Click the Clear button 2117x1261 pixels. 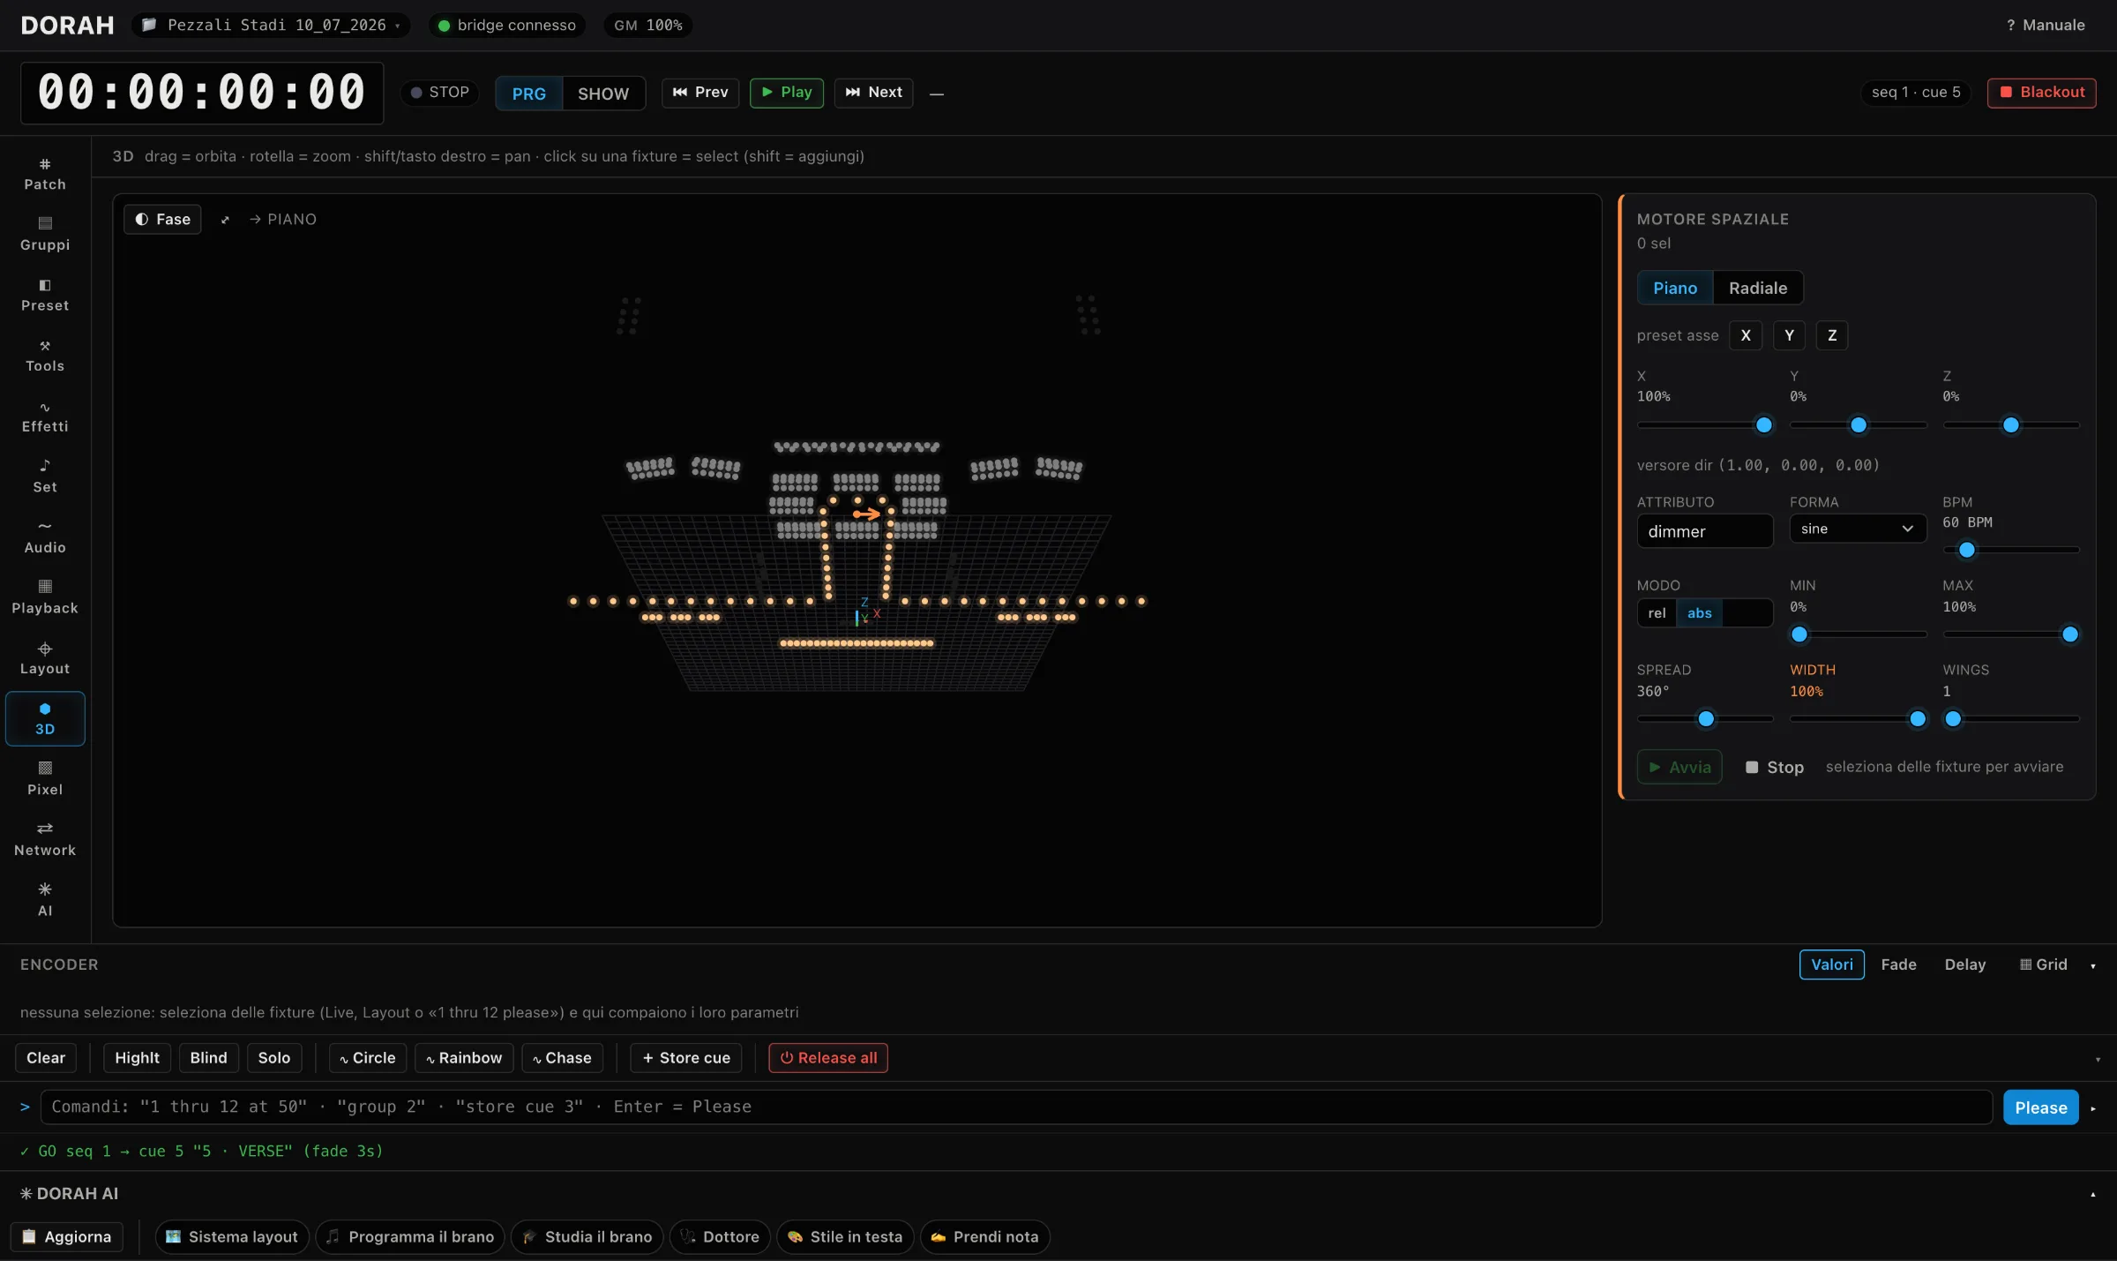pyautogui.click(x=46, y=1058)
